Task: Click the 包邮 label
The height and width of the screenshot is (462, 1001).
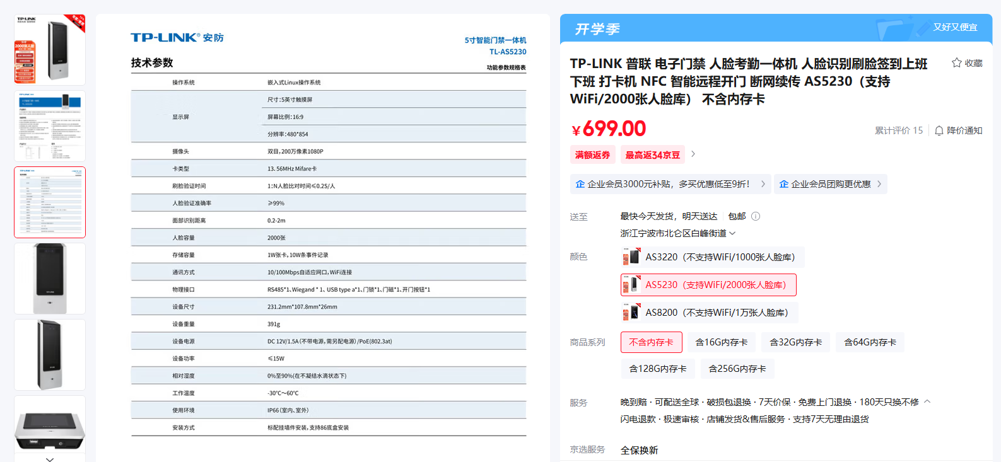Action: [x=737, y=216]
